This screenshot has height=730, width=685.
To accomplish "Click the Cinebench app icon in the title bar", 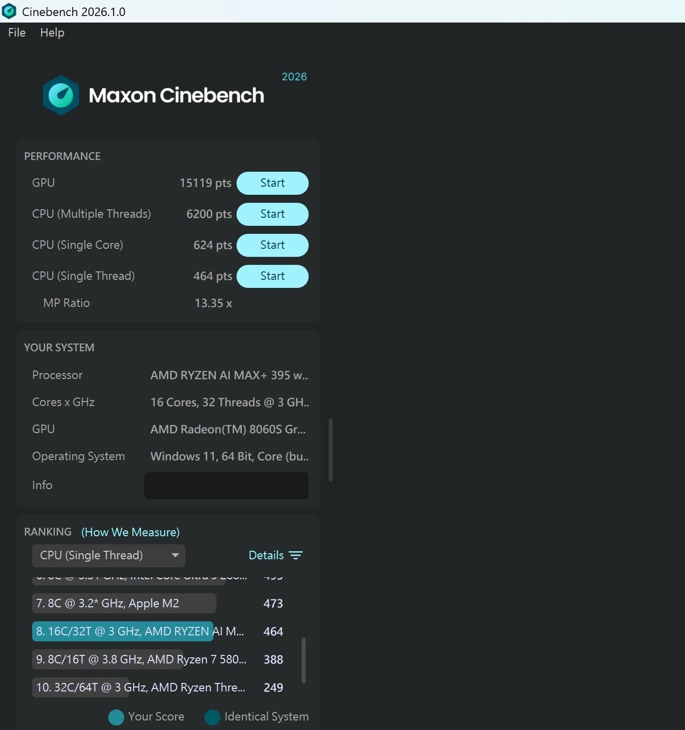I will click(x=9, y=11).
